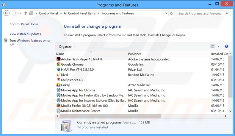Click the vertical scrollbar down arrow
Viewport: 235px width, 136px height.
[x=231, y=111]
